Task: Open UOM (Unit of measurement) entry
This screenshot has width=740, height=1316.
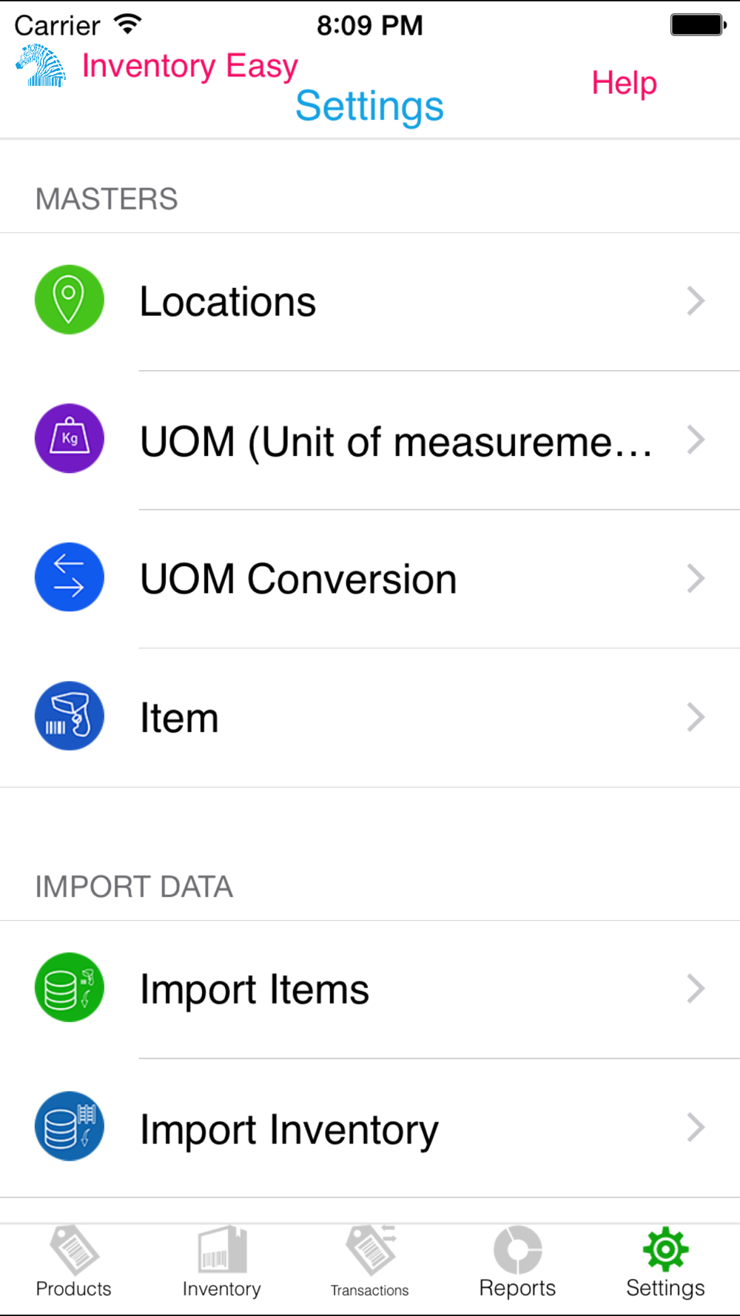Action: pos(396,442)
